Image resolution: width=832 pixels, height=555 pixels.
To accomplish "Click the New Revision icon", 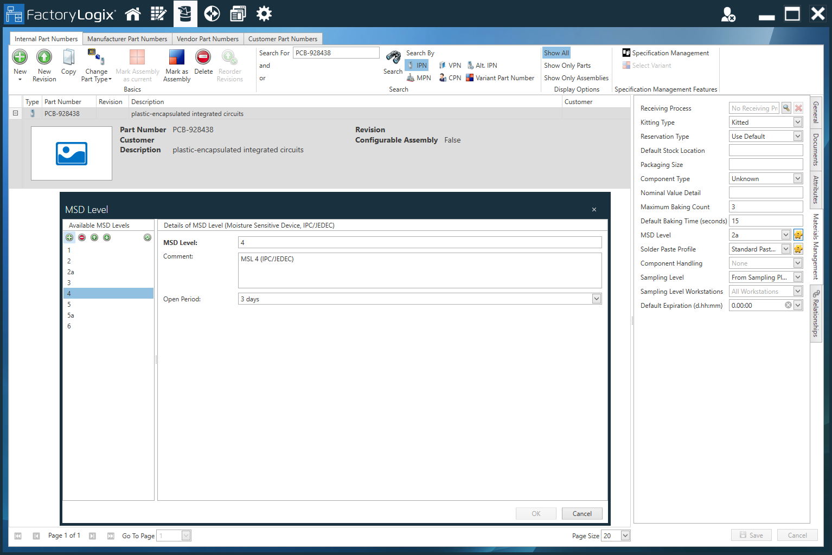I will pyautogui.click(x=44, y=57).
